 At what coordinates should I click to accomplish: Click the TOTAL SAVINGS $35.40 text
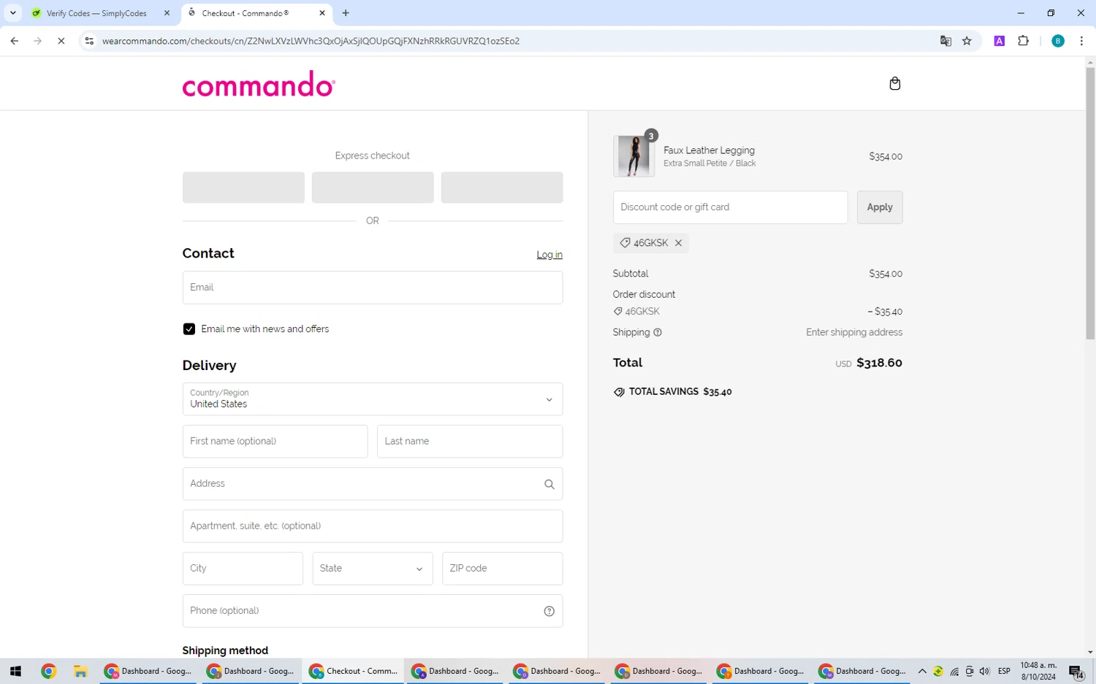pos(680,392)
